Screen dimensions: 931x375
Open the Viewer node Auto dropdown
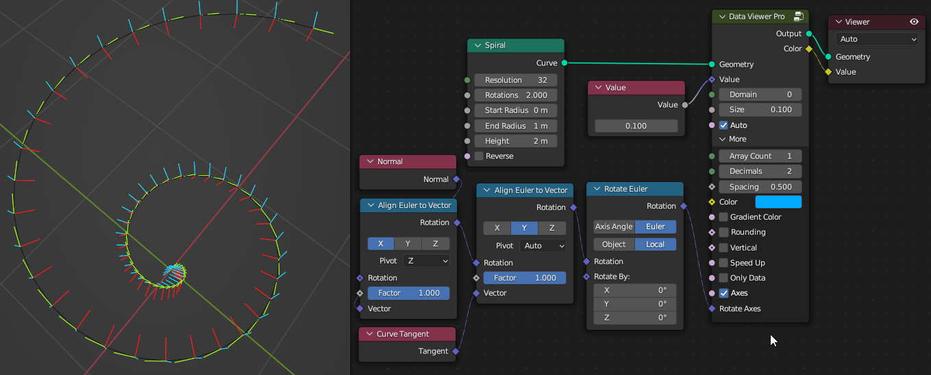[876, 39]
